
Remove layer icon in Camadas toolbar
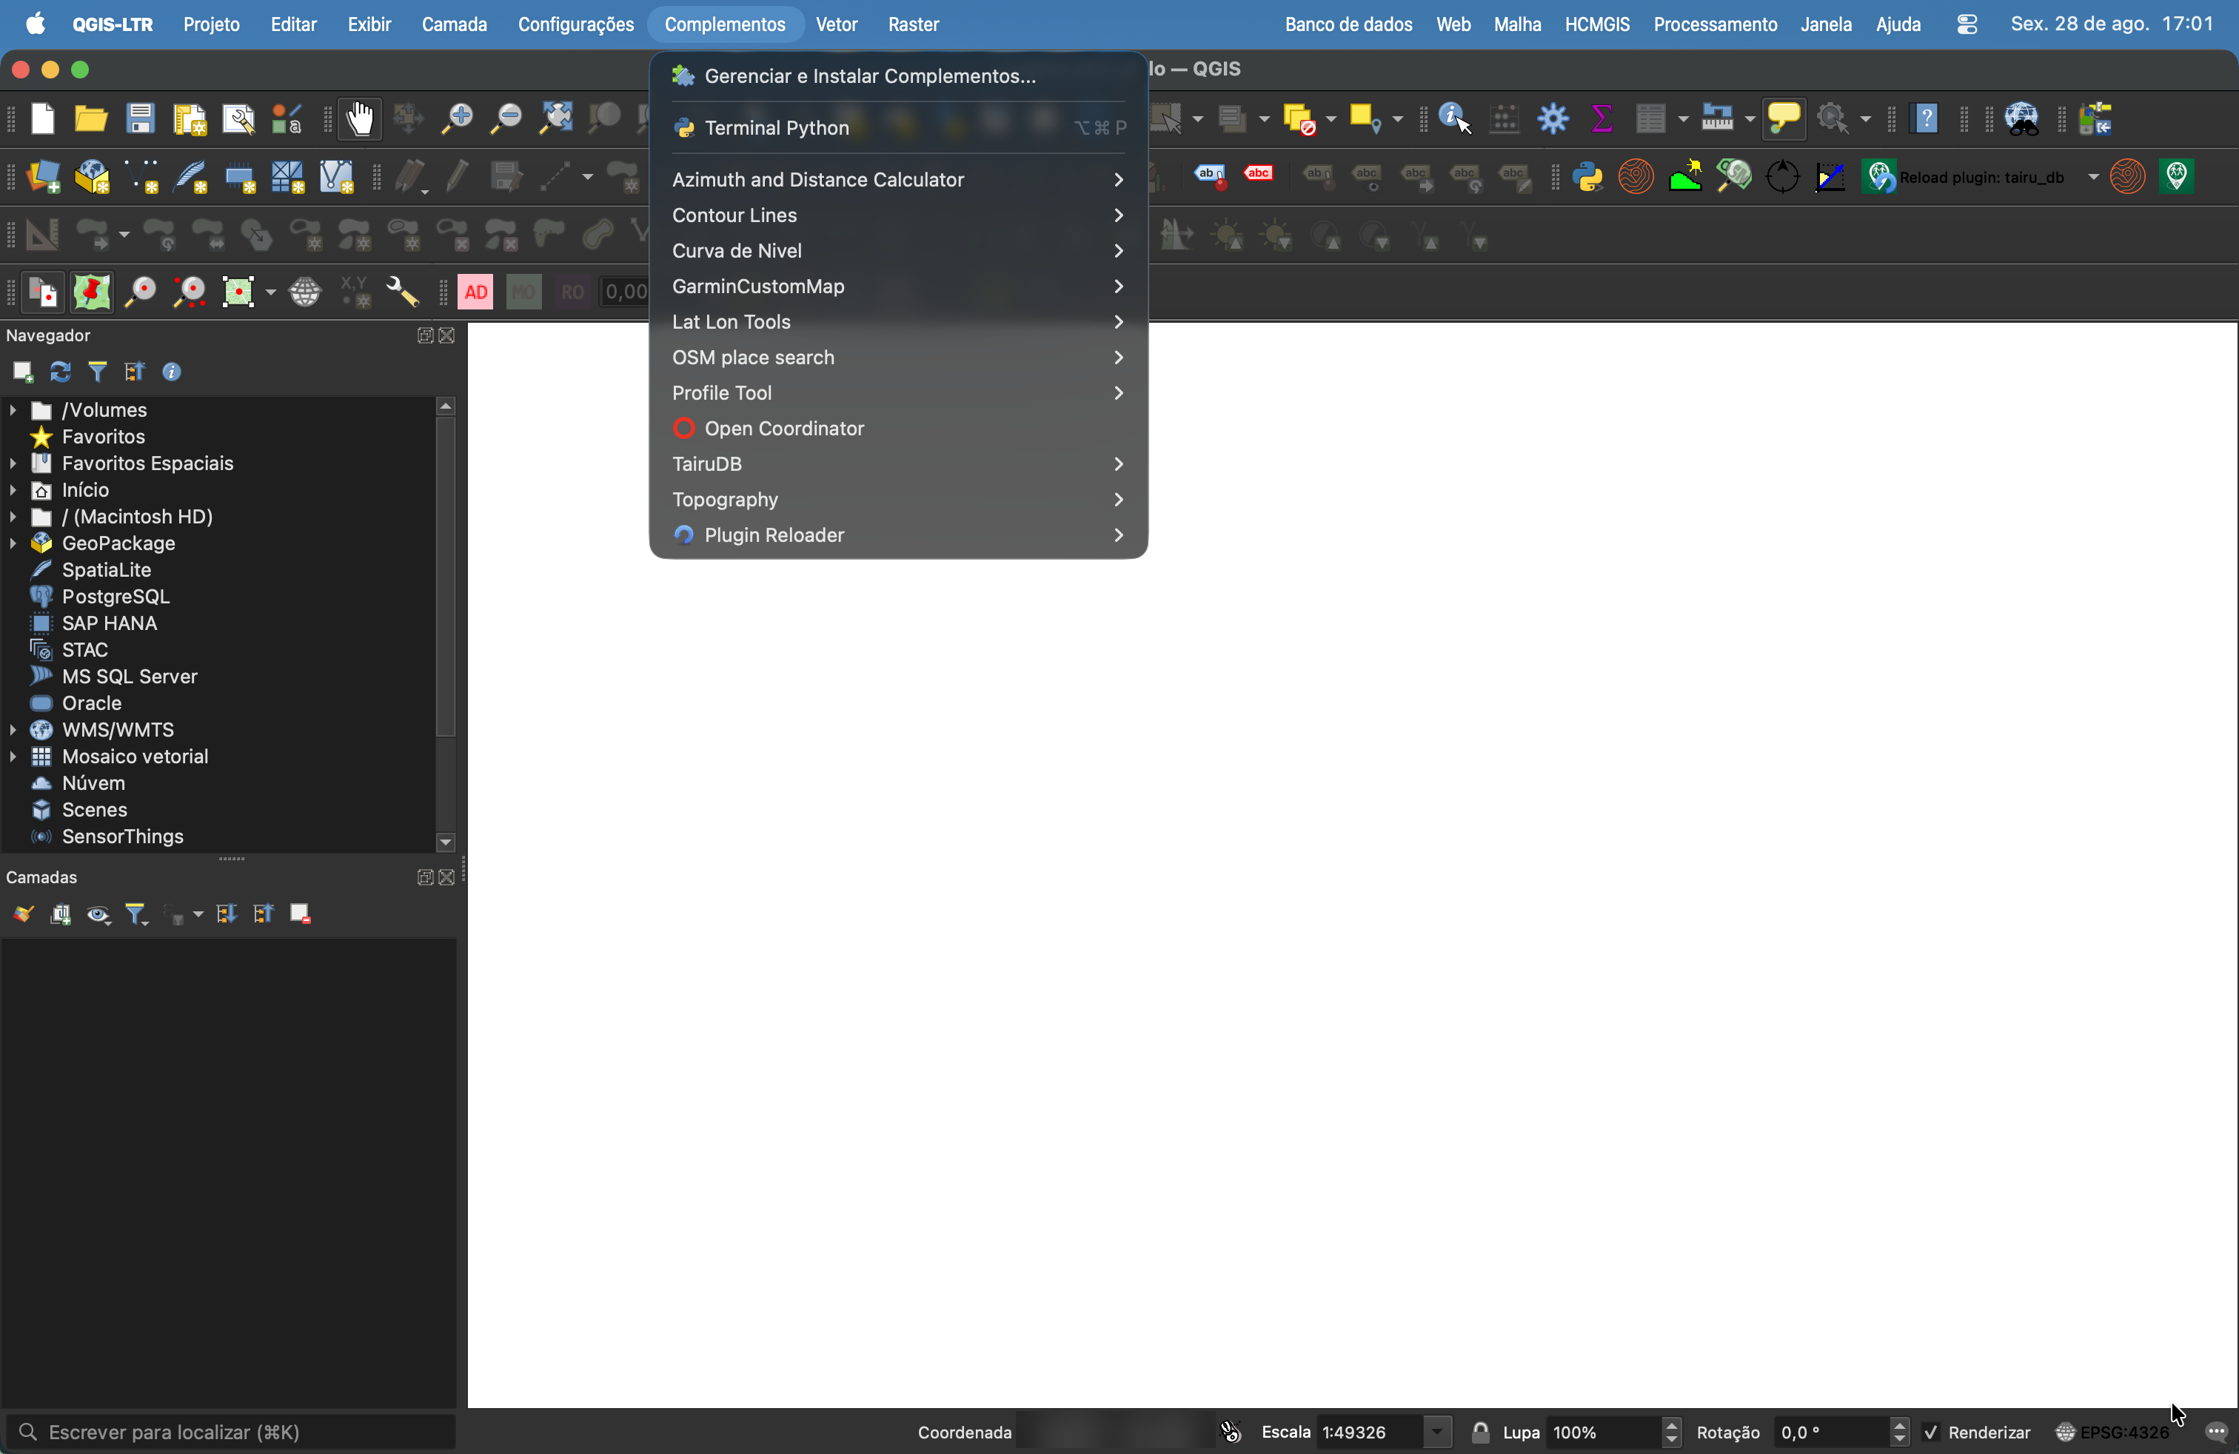[x=300, y=914]
